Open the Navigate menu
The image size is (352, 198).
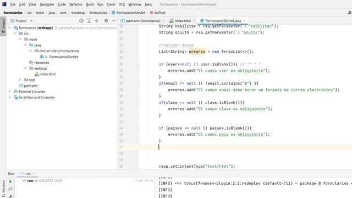(47, 4)
